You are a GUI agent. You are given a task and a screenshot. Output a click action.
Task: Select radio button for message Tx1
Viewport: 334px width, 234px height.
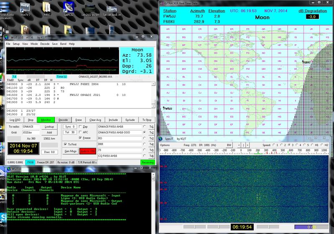click(x=145, y=126)
